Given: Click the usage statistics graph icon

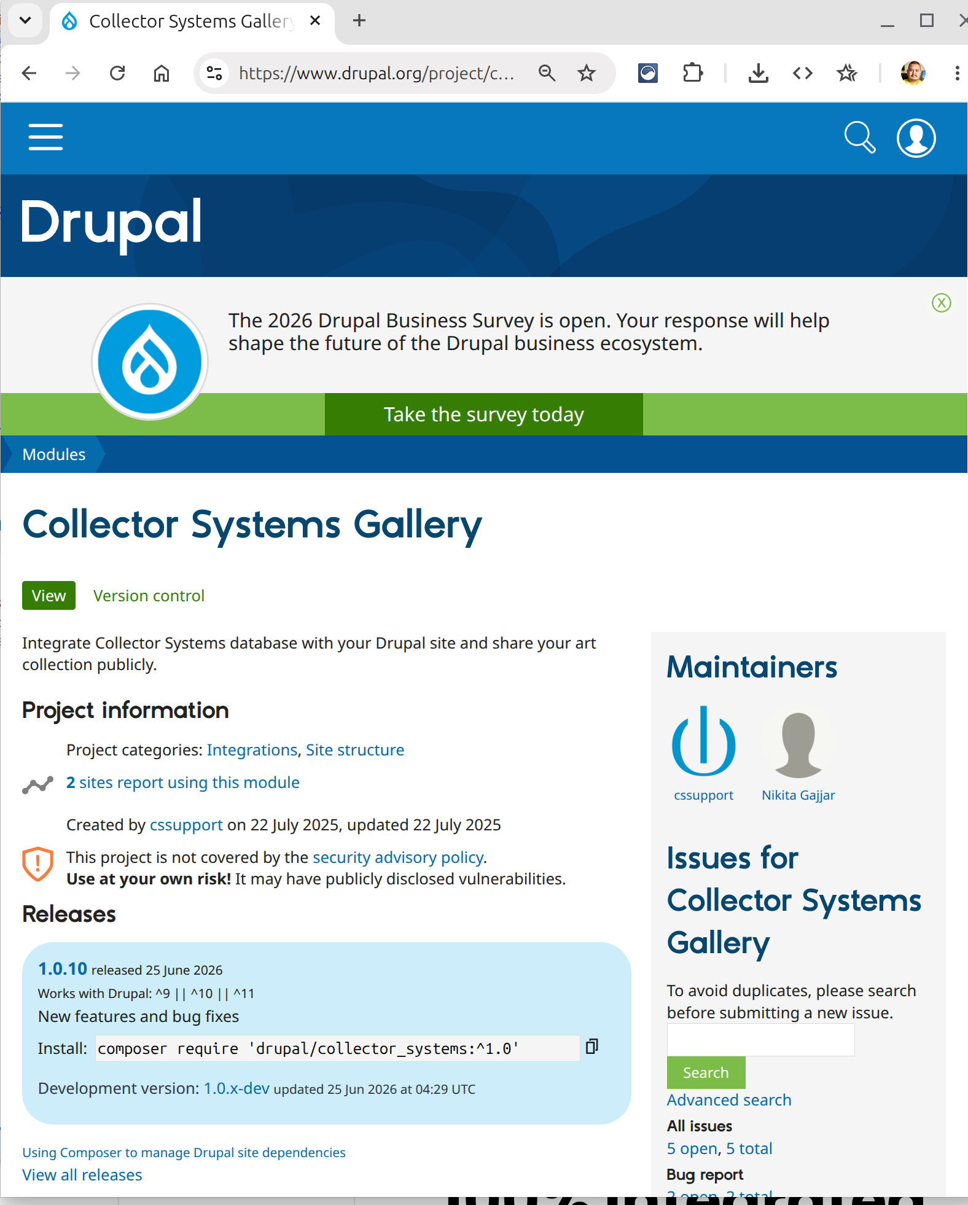Looking at the screenshot, I should pyautogui.click(x=37, y=785).
